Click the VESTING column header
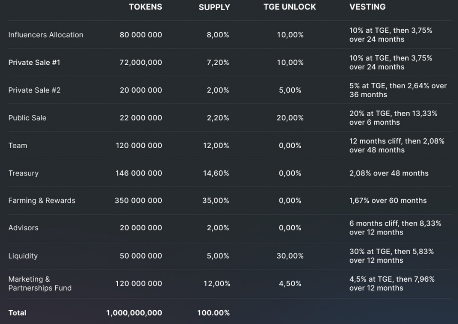The width and height of the screenshot is (458, 324). click(x=367, y=7)
